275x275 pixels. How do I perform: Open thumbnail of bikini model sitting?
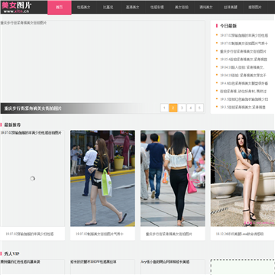tap(243, 179)
